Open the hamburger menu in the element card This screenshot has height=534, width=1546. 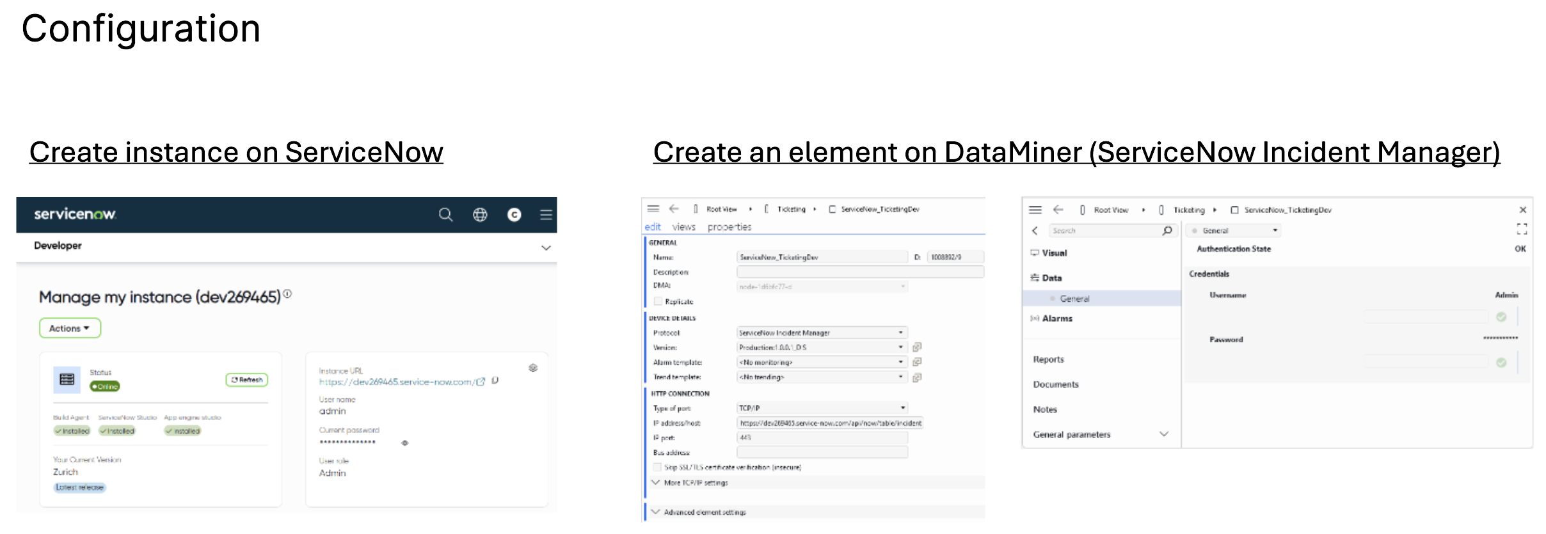pyautogui.click(x=1035, y=210)
